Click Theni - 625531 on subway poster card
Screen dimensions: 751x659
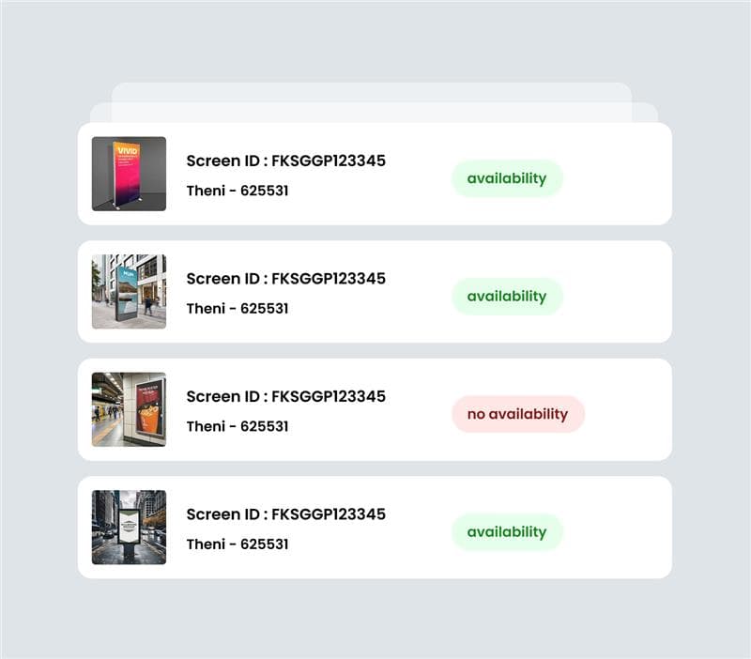coord(238,426)
